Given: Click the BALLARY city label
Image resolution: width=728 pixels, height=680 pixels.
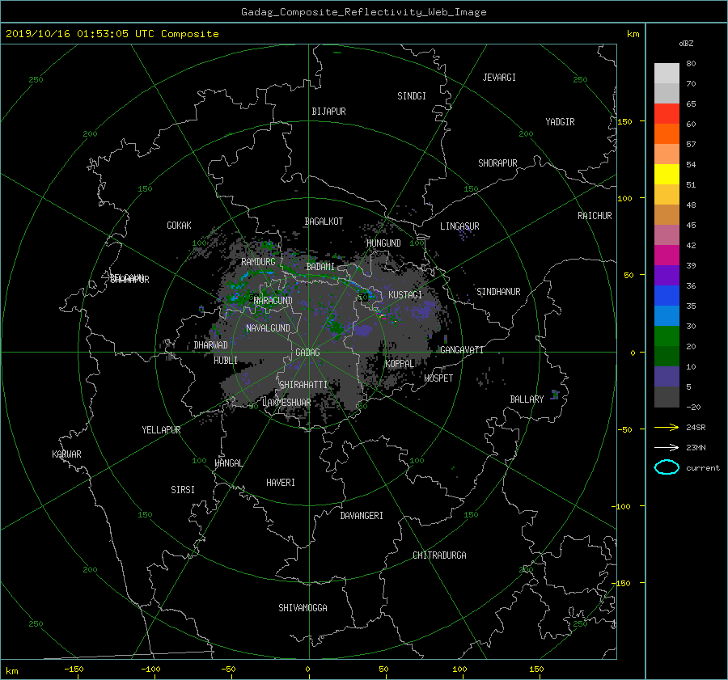Looking at the screenshot, I should (527, 399).
